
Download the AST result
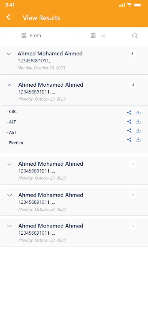click(138, 130)
